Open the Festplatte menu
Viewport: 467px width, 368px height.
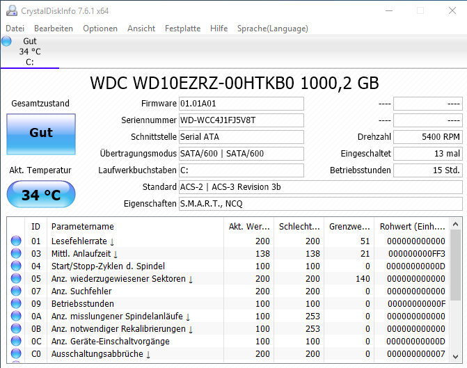[182, 29]
